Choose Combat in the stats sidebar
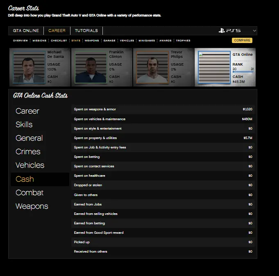 point(29,193)
